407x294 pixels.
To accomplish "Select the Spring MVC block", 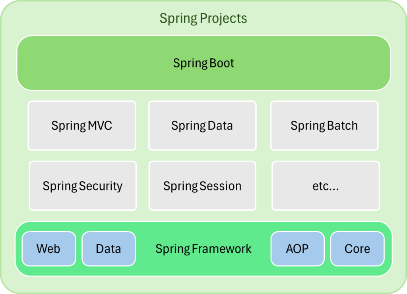I will (x=82, y=126).
